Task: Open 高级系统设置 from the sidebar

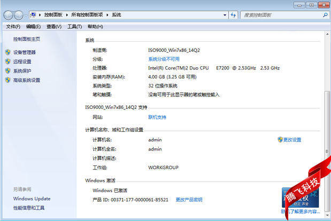Action: pos(27,80)
